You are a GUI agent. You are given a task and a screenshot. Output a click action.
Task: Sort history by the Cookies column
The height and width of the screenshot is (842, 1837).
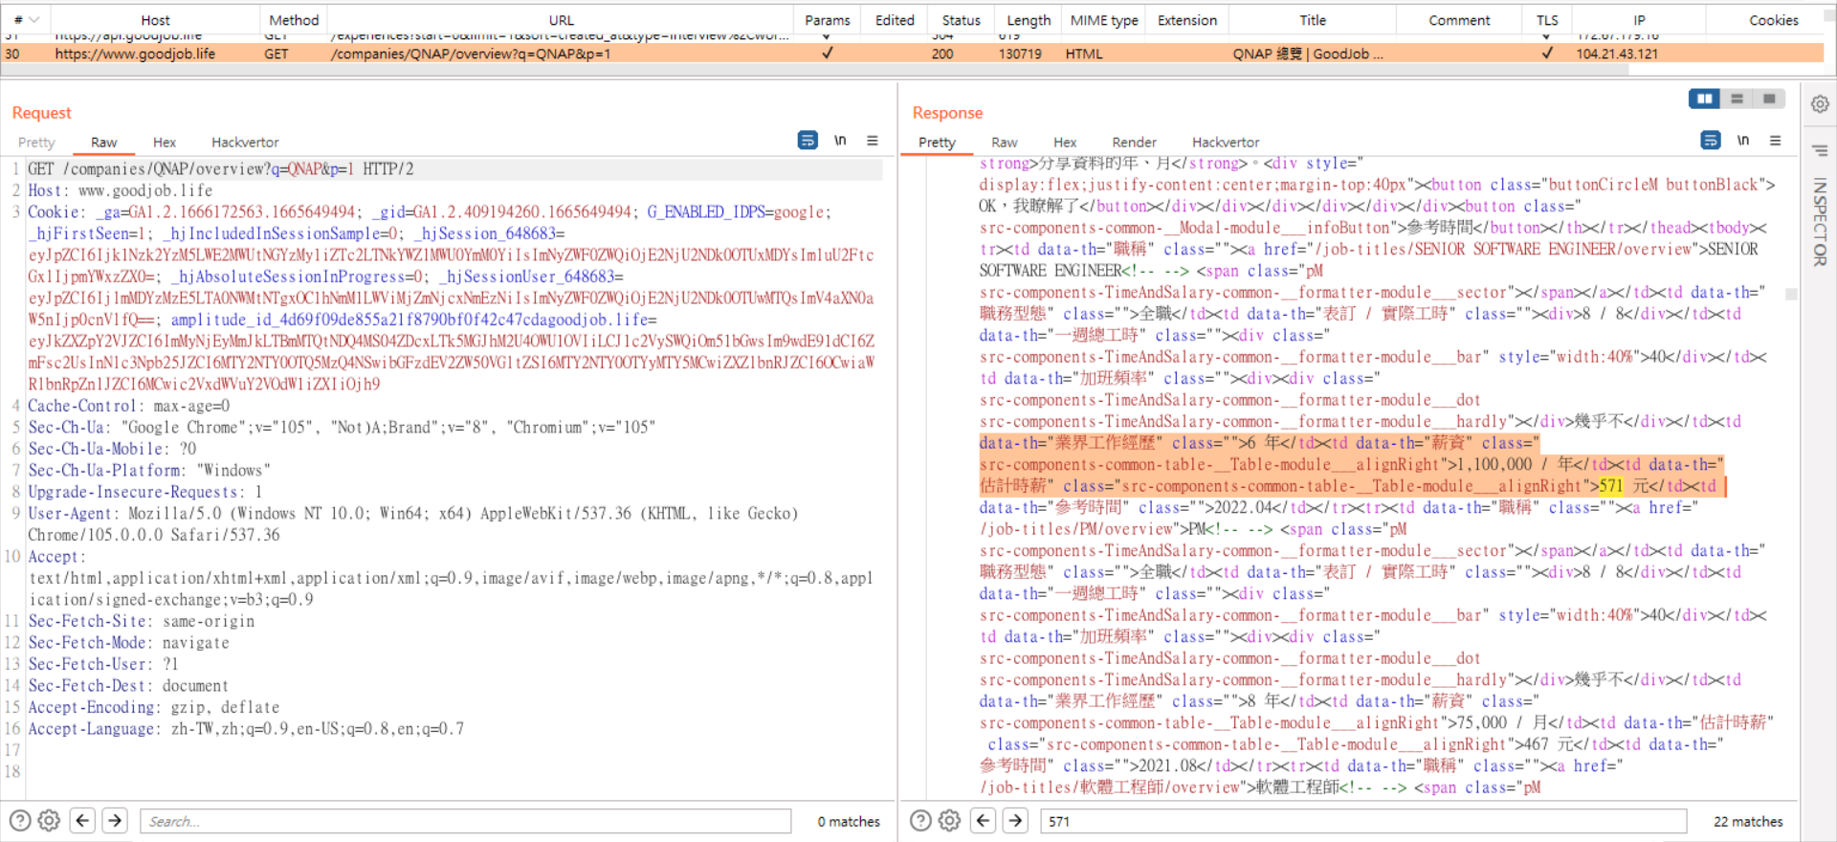(1773, 20)
